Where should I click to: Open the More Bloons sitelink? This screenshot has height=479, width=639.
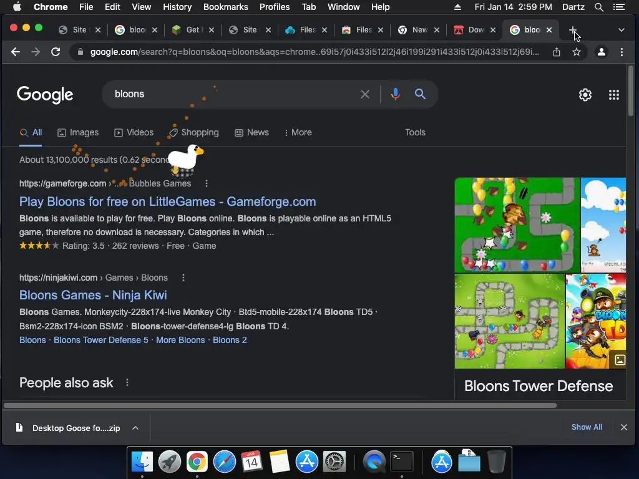pos(180,340)
